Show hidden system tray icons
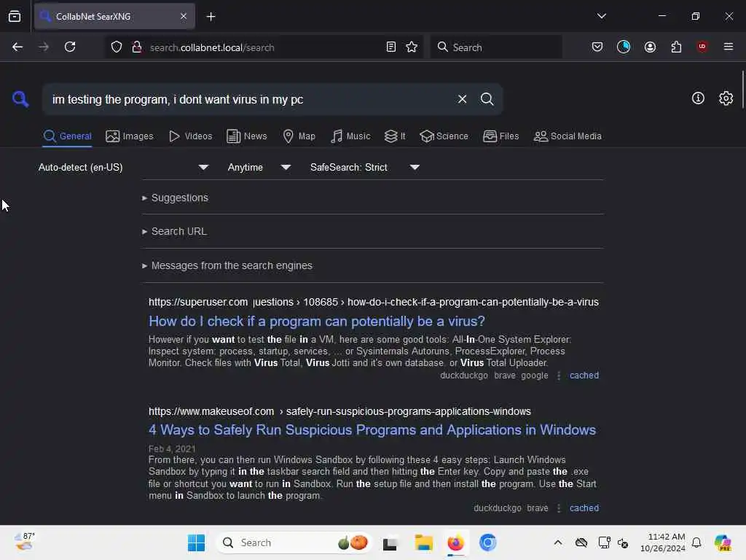The height and width of the screenshot is (560, 746). point(557,542)
